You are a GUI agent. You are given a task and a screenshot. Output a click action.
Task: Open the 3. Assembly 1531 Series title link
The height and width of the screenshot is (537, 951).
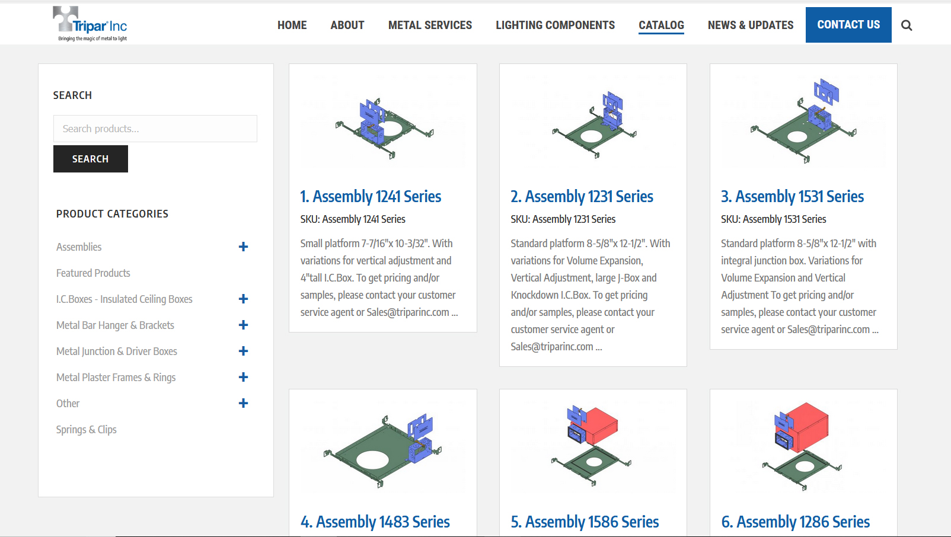point(792,196)
